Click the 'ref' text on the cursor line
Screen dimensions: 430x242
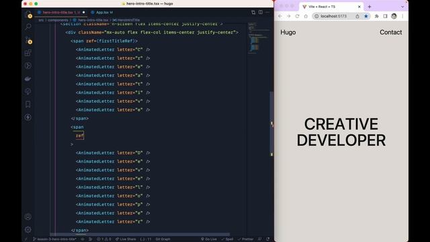coord(79,136)
